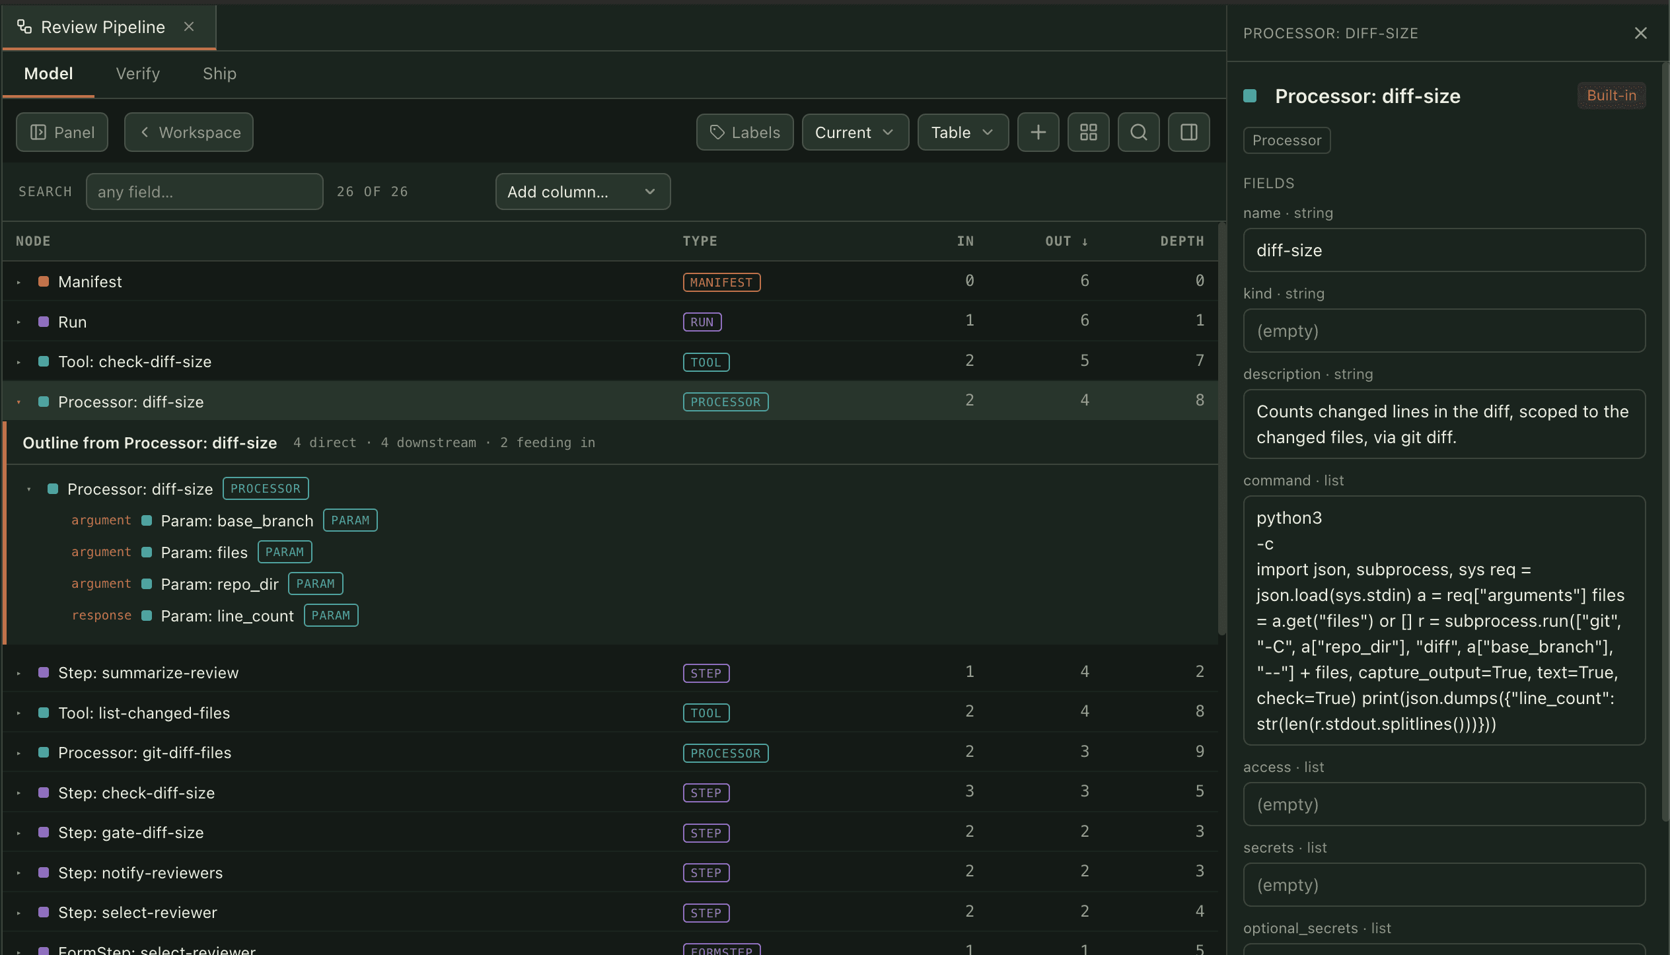Screen dimensions: 1670x955
Task: Switch to the Ship tab
Action: coord(219,73)
